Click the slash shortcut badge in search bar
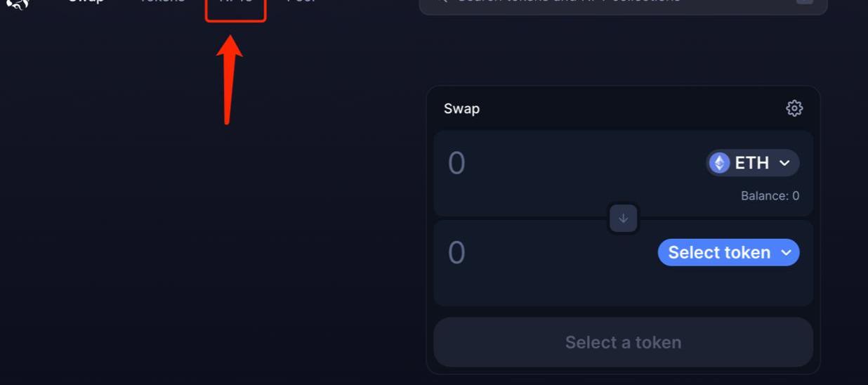The image size is (868, 385). (x=804, y=2)
